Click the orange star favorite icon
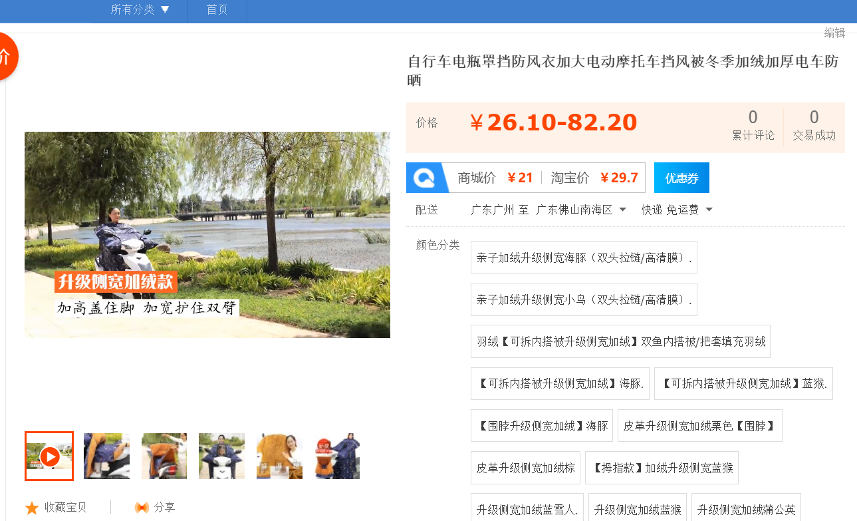857x521 pixels. click(x=32, y=508)
